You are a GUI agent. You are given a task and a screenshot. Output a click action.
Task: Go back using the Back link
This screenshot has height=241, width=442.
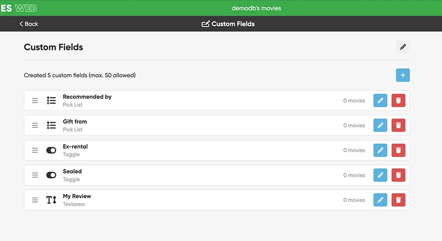[29, 24]
